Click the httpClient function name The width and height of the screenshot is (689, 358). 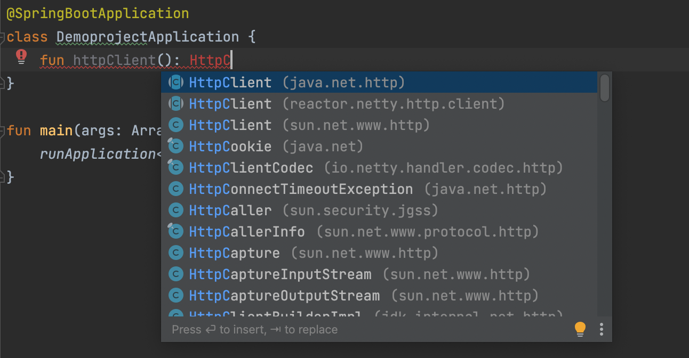click(x=114, y=61)
